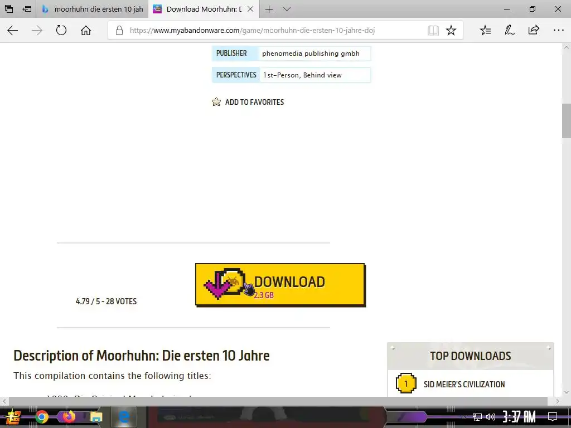This screenshot has height=428, width=571.
Task: Minimize the Edge browser window
Action: tap(507, 9)
